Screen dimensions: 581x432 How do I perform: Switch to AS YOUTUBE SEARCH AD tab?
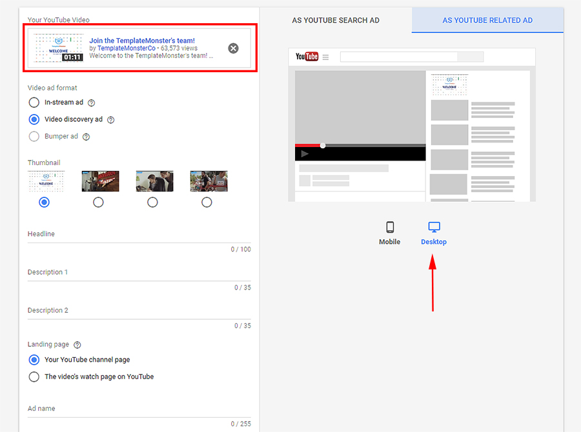[x=336, y=21]
